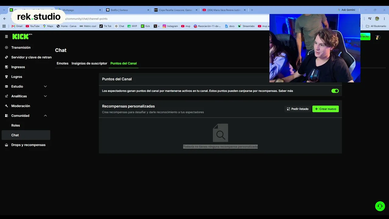The image size is (389, 219).
Task: Switch to the Emotes tab
Action: (x=63, y=63)
